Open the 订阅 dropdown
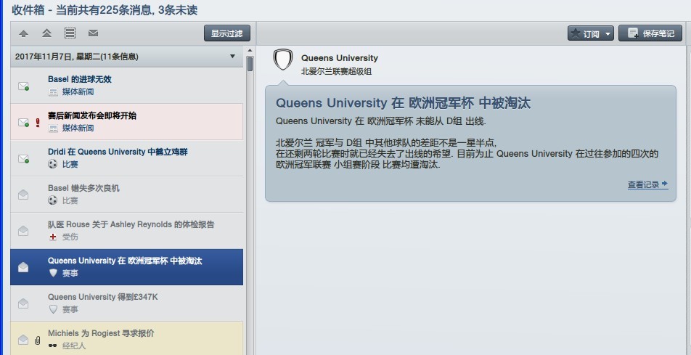The height and width of the screenshot is (355, 691). (x=591, y=33)
